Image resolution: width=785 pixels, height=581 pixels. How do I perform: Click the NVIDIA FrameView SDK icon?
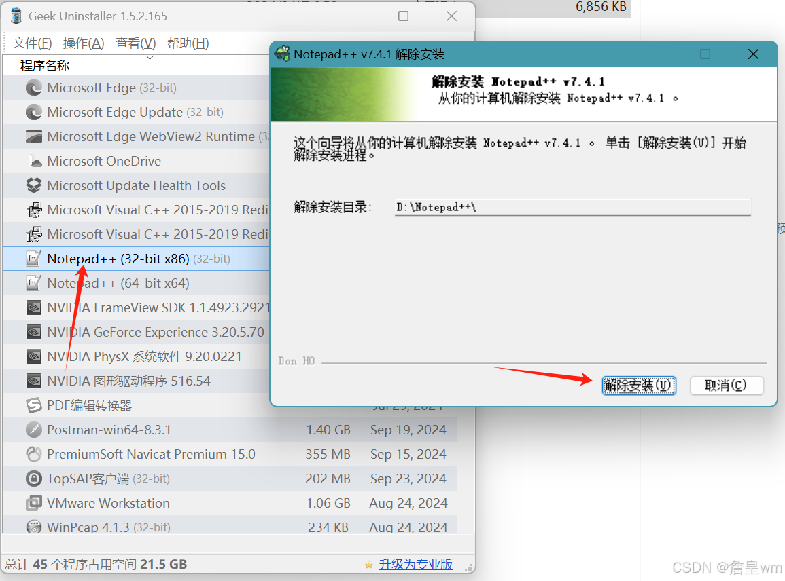point(33,307)
